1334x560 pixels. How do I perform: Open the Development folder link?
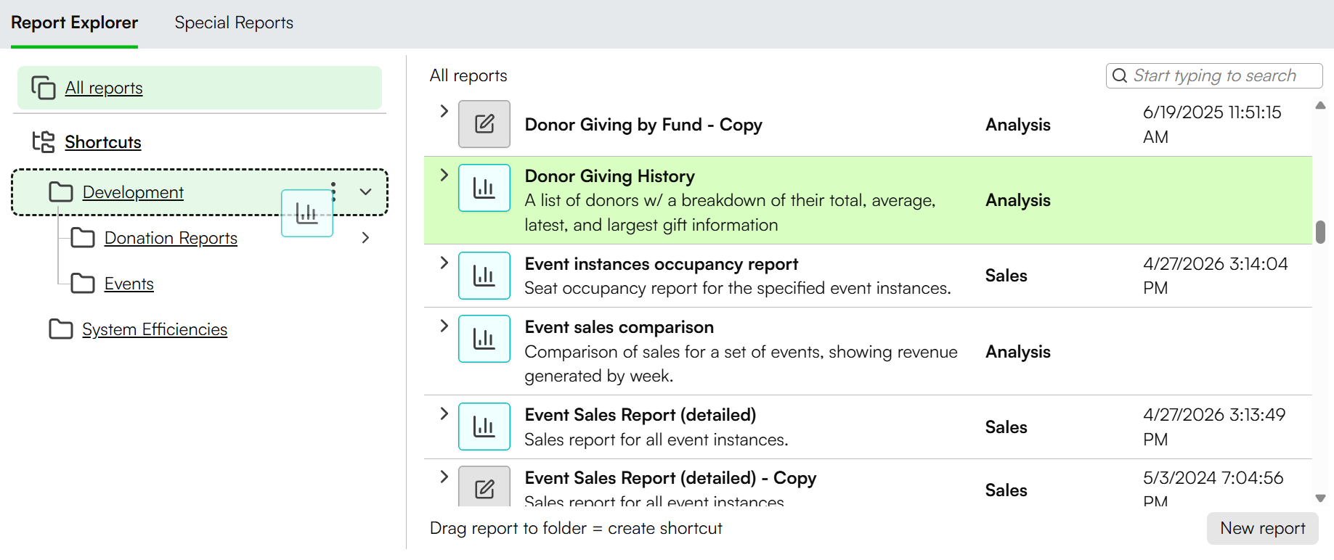(133, 192)
